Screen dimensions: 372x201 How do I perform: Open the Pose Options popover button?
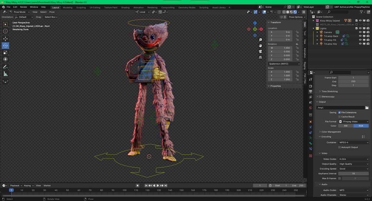297,17
